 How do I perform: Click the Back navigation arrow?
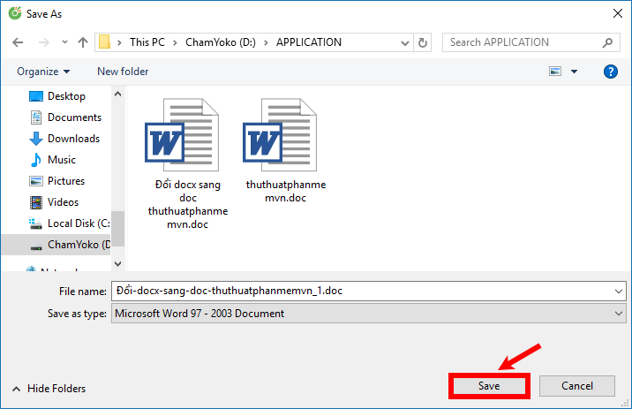[x=18, y=42]
